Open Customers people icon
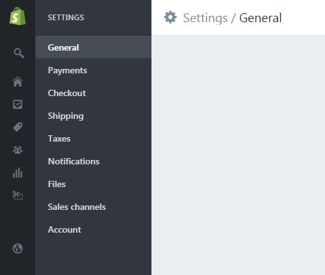Image resolution: width=325 pixels, height=275 pixels. 18,150
